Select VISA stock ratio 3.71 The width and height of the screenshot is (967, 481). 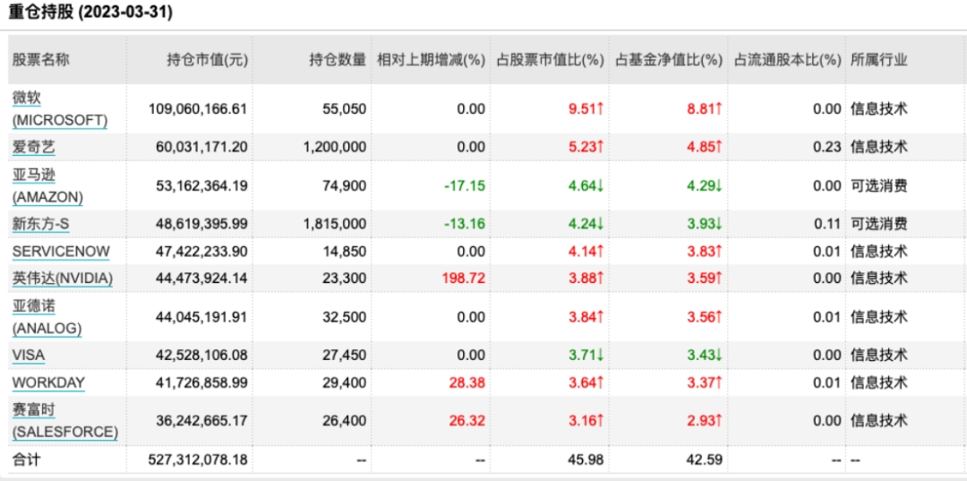(586, 356)
